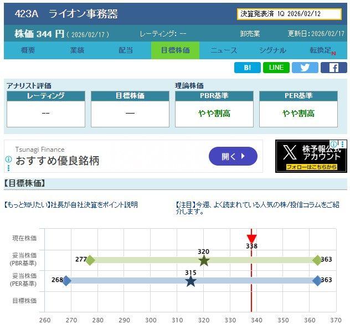Screen dimensions: 350x329
Task: Switch to the 業績 tab
Action: (x=77, y=50)
